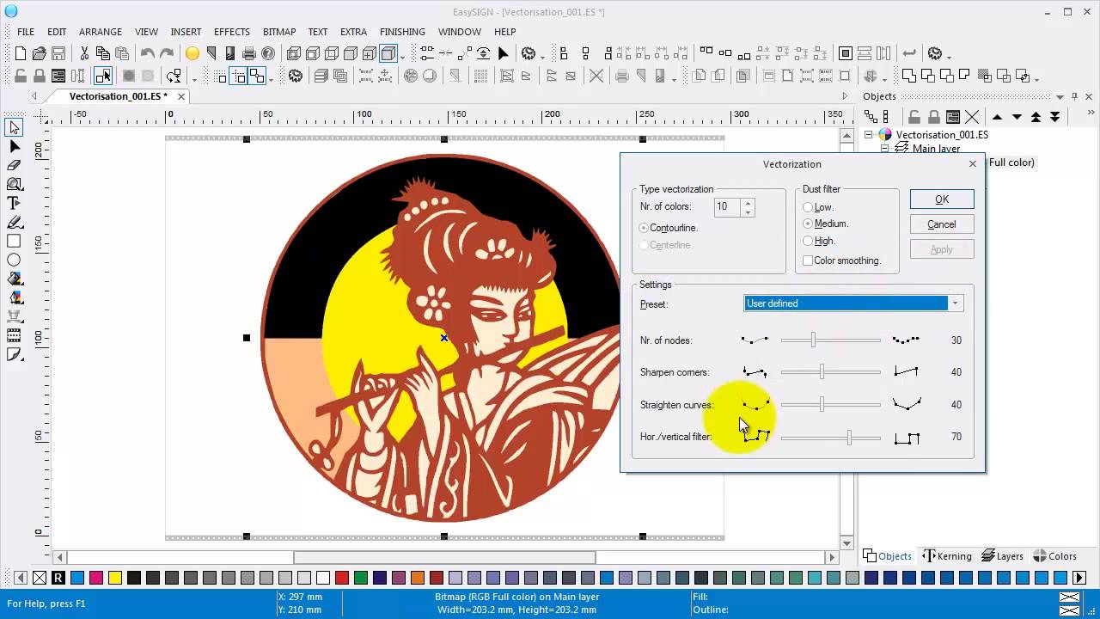Increase the Nr. of colors spinner value
This screenshot has width=1100, height=619.
[x=748, y=203]
